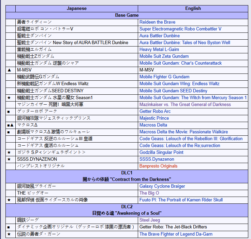
Task: Open Mazinkaiser vs. The Great General of Darkness
Action: (185, 105)
